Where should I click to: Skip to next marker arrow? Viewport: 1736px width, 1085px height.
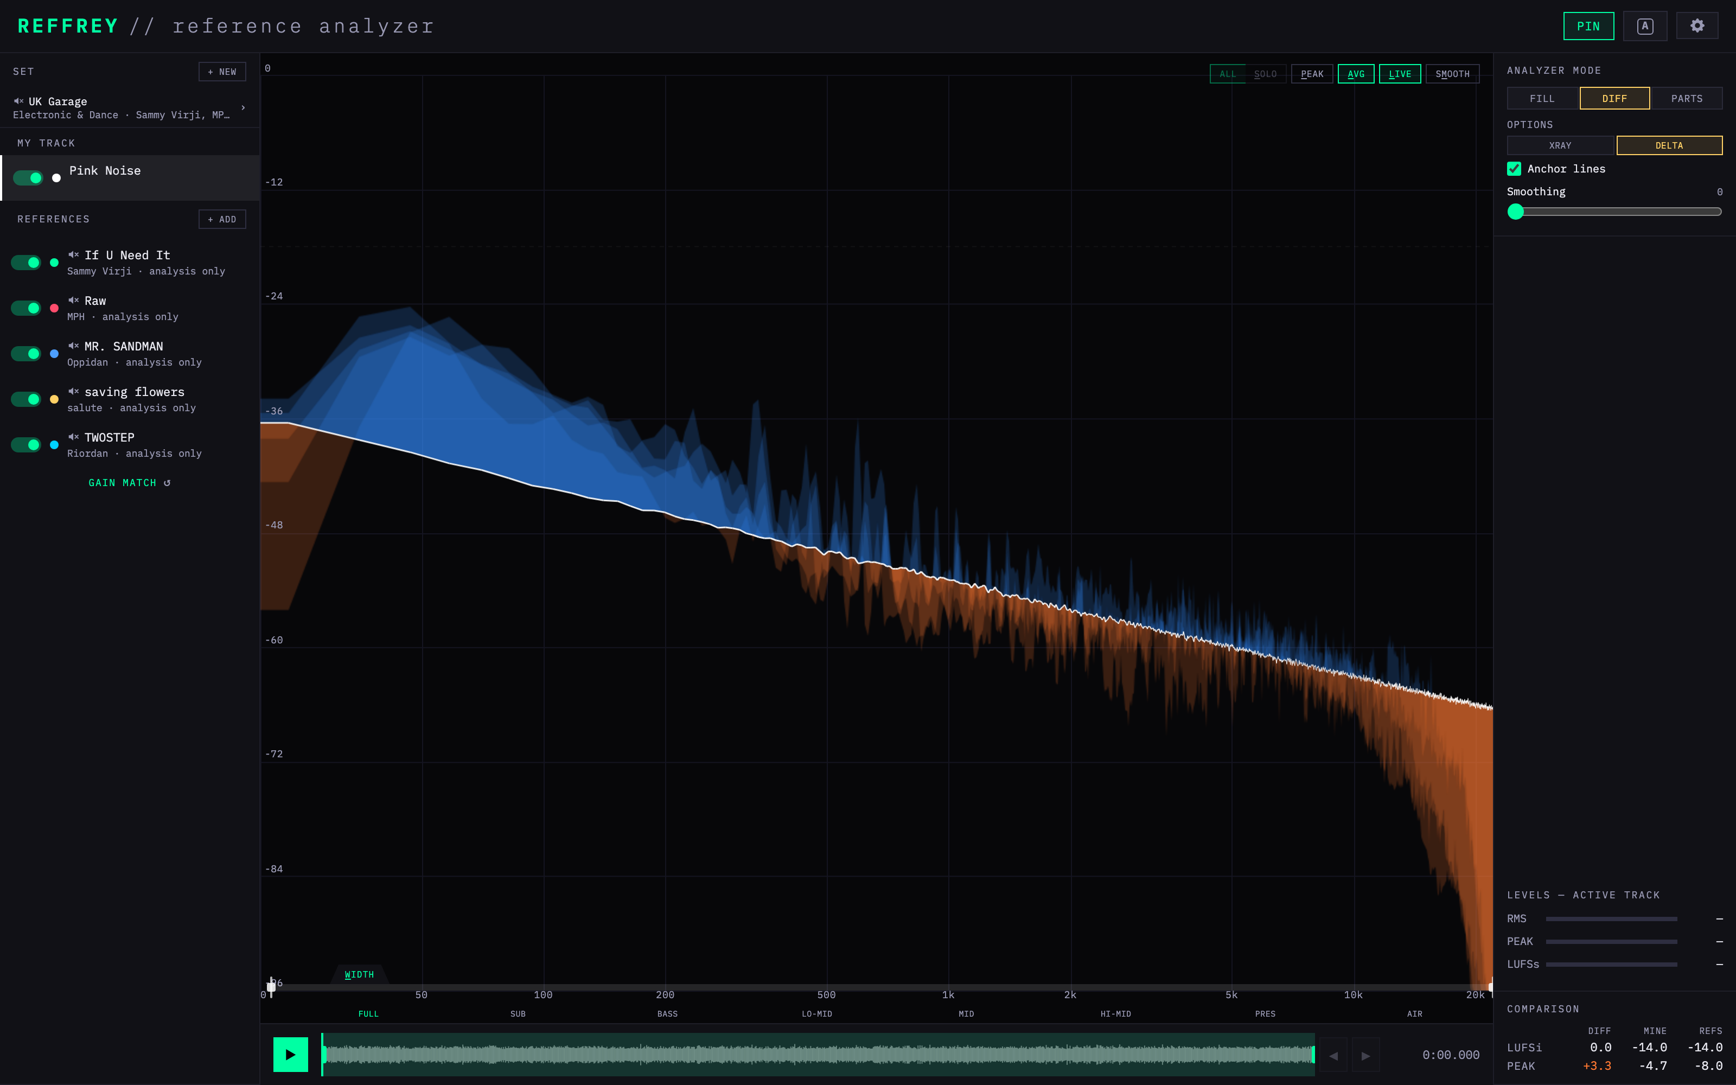[x=1366, y=1056]
